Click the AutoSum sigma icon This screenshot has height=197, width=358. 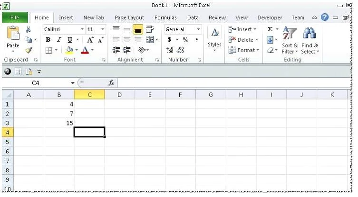click(x=270, y=29)
